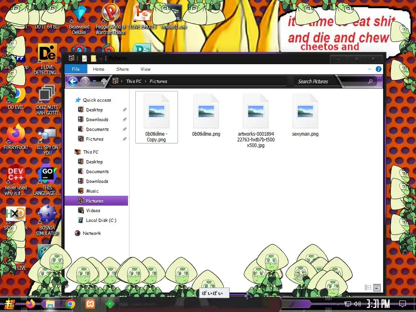
Task: Click the search magnifier icon
Action: coord(370,81)
